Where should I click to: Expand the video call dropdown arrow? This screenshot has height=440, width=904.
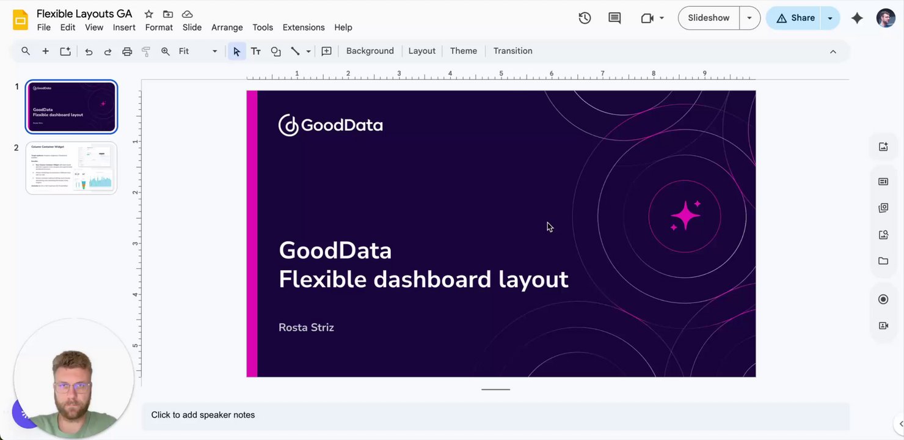pos(662,18)
